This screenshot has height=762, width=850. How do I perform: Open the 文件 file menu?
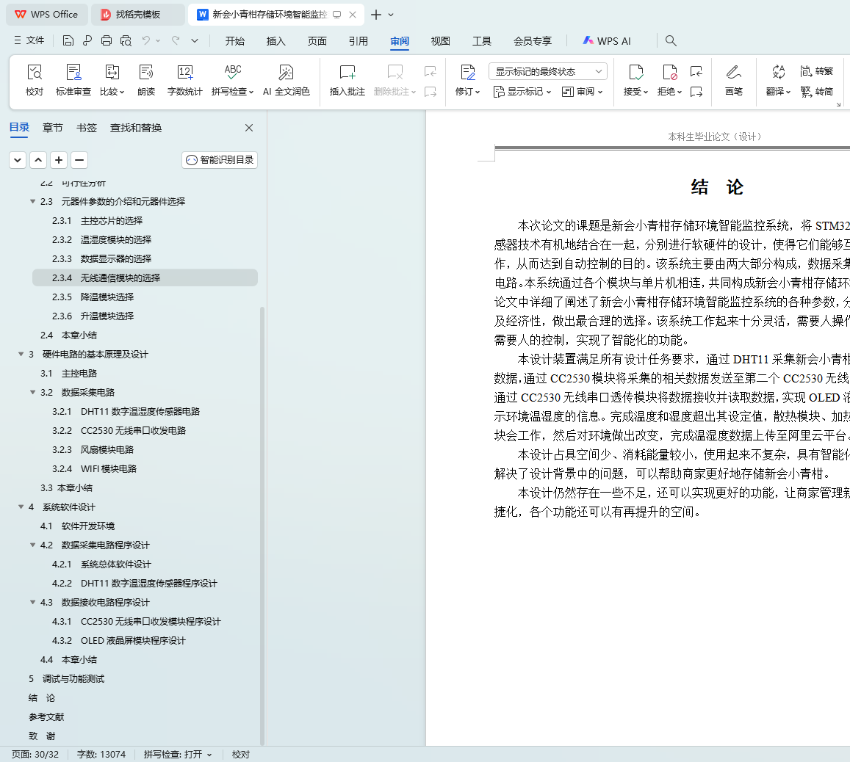(29, 40)
